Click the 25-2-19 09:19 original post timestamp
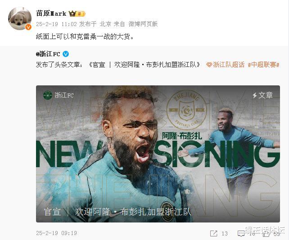Image resolution: width=289 pixels, height=240 pixels. [x=56, y=233]
